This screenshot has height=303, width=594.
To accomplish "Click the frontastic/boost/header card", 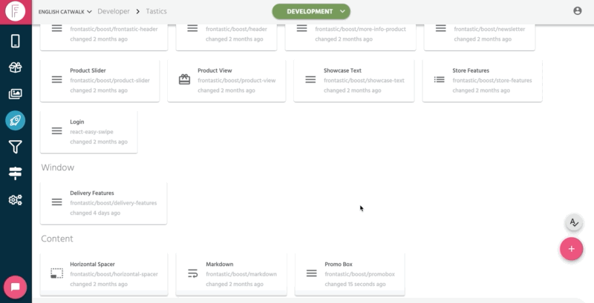I will point(226,37).
